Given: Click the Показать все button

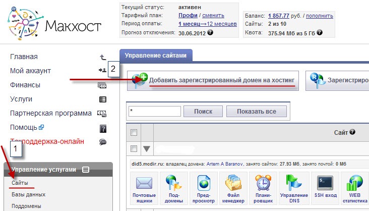Looking at the screenshot, I should click(257, 111).
